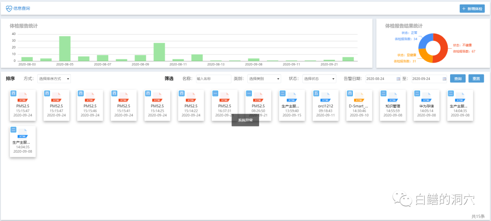Click the bar above 2020-08-09
The width and height of the screenshot is (491, 221).
point(140,58)
